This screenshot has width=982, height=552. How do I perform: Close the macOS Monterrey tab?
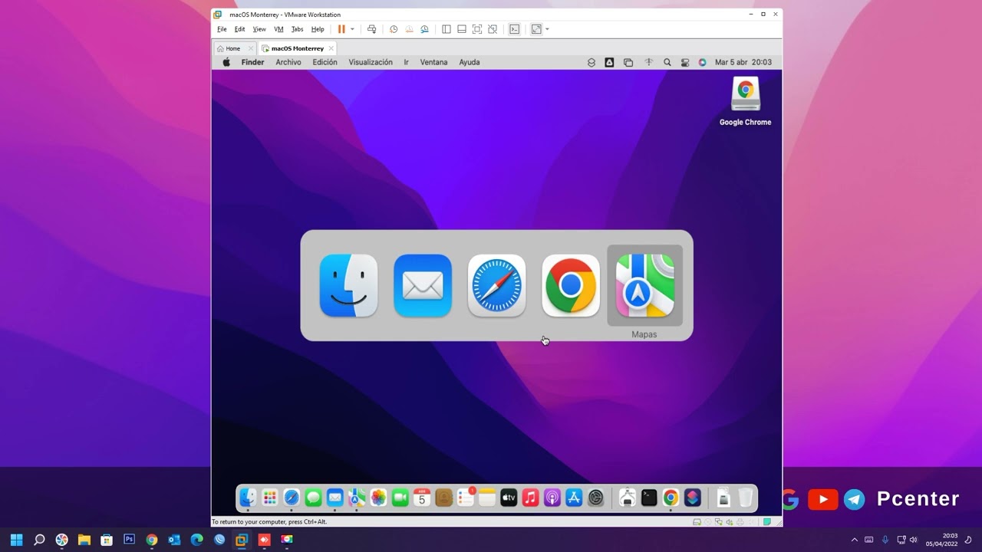(x=331, y=48)
